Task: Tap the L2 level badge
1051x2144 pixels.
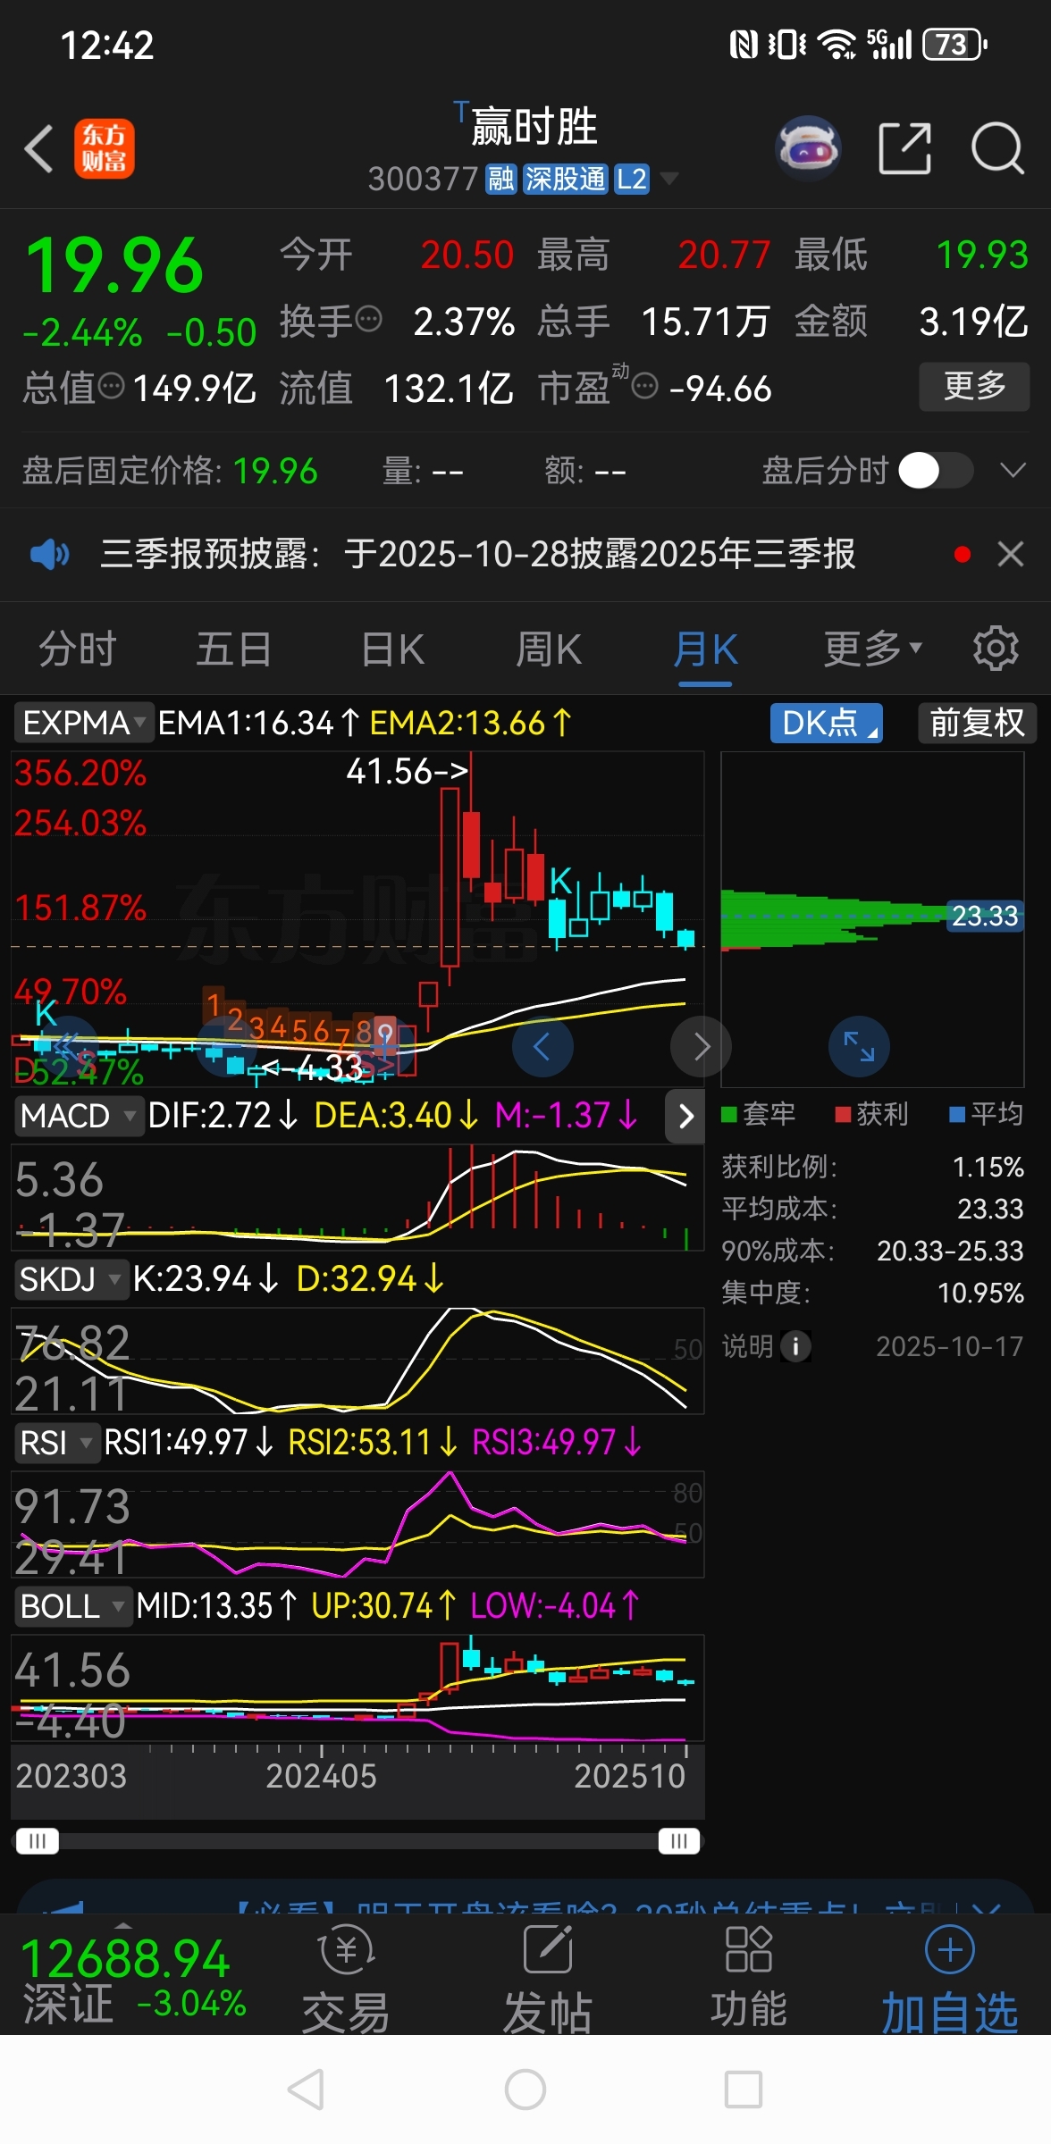Action: tap(632, 179)
